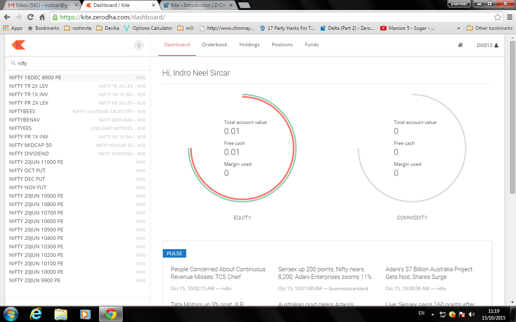Open the Dashboard section

[177, 45]
